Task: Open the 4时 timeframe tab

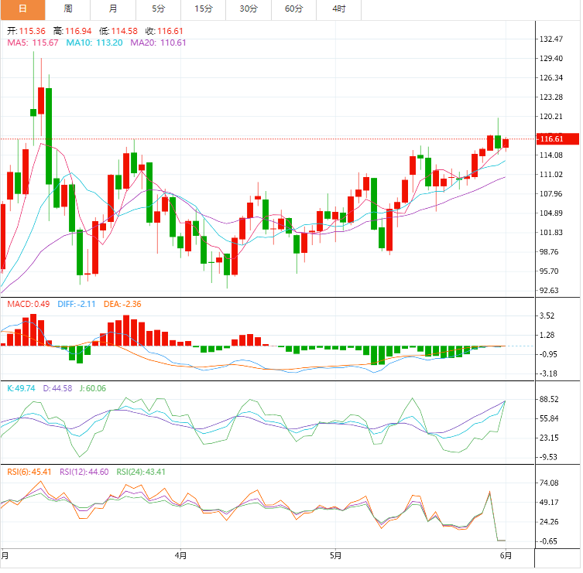Action: coord(338,9)
